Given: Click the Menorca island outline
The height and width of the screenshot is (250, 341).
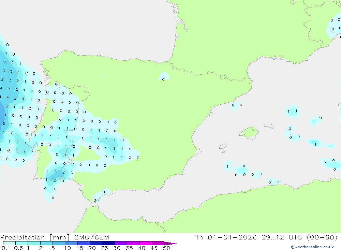Looking at the screenshot, I should click(x=269, y=126).
